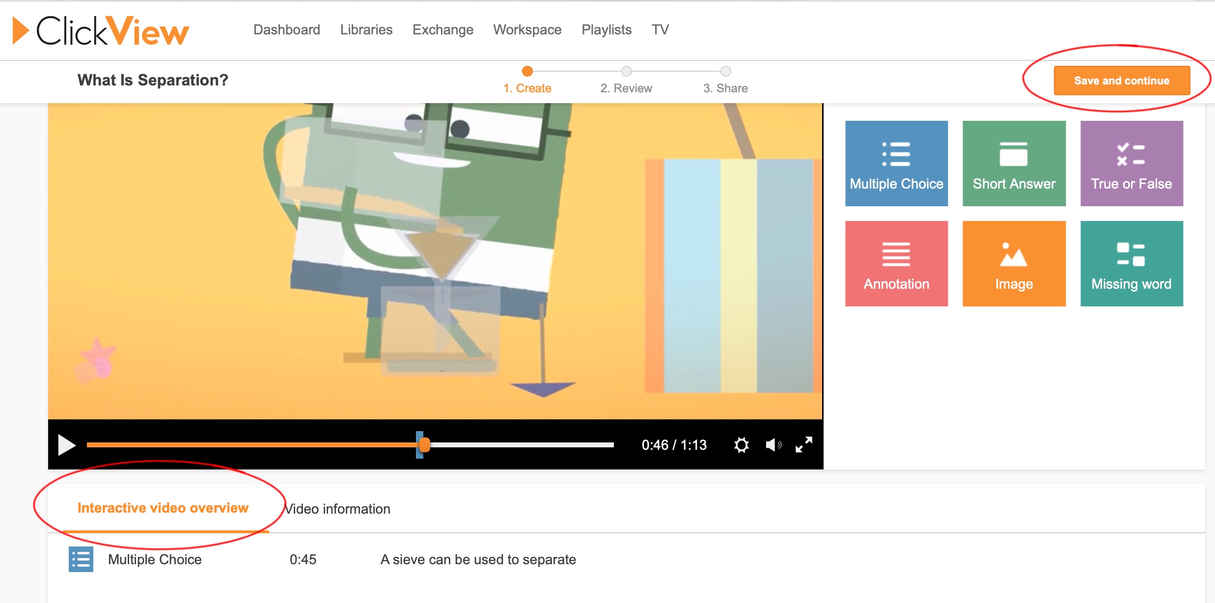Add a Multiple Choice question
1215x603 pixels.
click(896, 164)
